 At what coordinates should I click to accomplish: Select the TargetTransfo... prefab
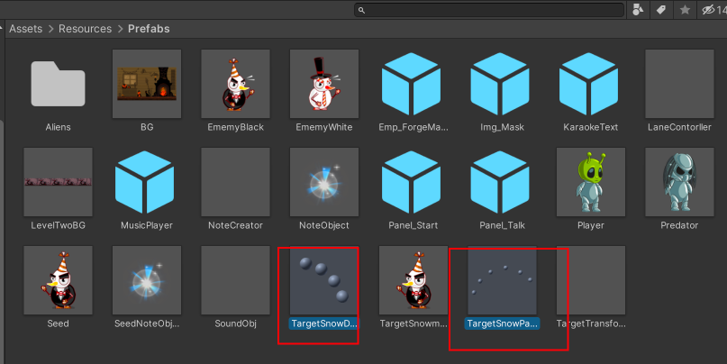(591, 280)
